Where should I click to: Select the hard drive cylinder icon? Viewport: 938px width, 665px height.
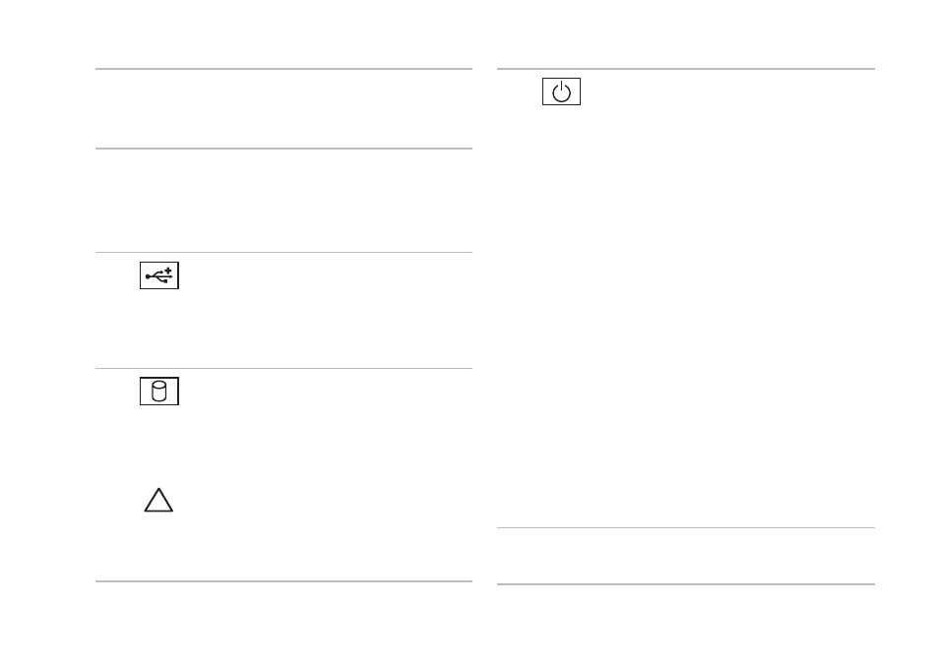159,392
